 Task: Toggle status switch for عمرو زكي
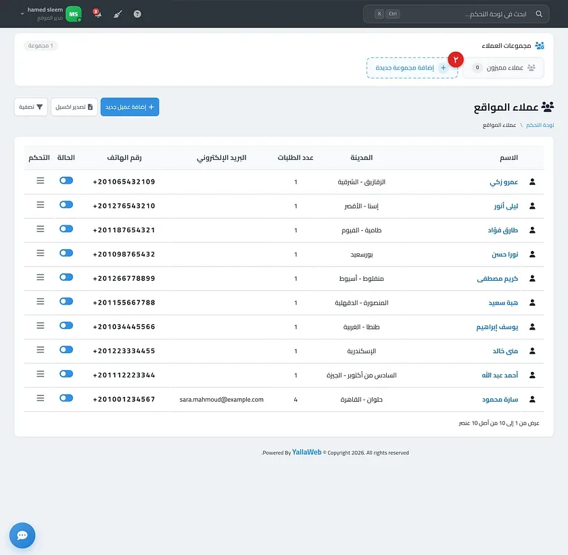(66, 180)
